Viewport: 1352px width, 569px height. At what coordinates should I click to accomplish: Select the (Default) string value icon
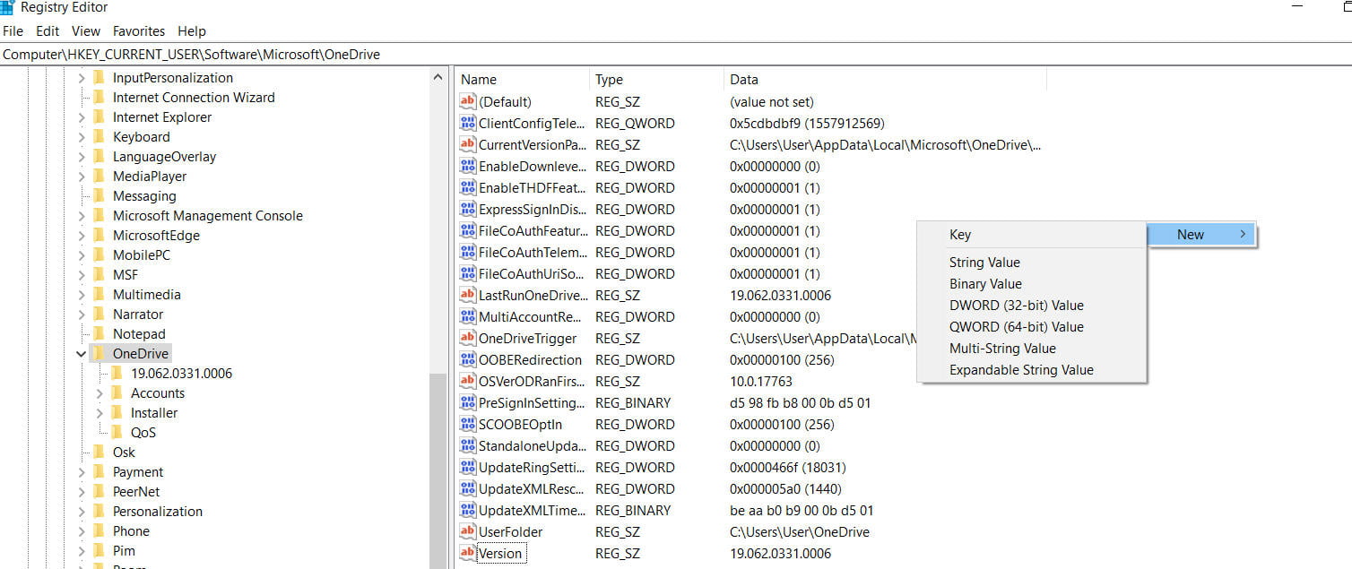pos(467,102)
